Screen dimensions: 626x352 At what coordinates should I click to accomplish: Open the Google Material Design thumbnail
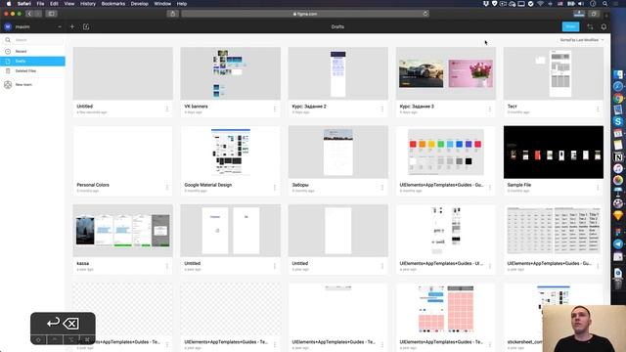231,153
